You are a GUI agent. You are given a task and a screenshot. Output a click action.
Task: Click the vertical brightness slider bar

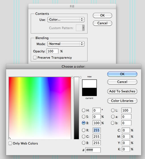(76, 108)
